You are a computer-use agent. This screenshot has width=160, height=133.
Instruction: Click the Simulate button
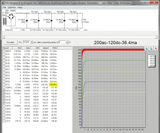[x=10, y=42]
